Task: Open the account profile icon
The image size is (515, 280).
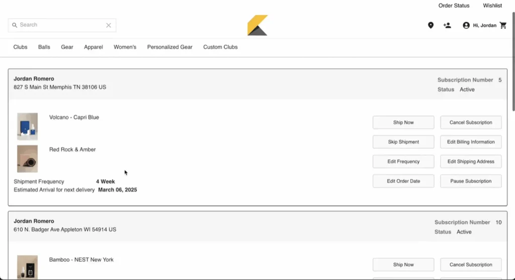Action: coord(466,25)
